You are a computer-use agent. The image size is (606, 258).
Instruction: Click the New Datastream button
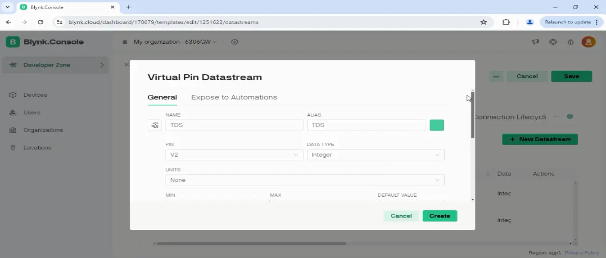[540, 139]
